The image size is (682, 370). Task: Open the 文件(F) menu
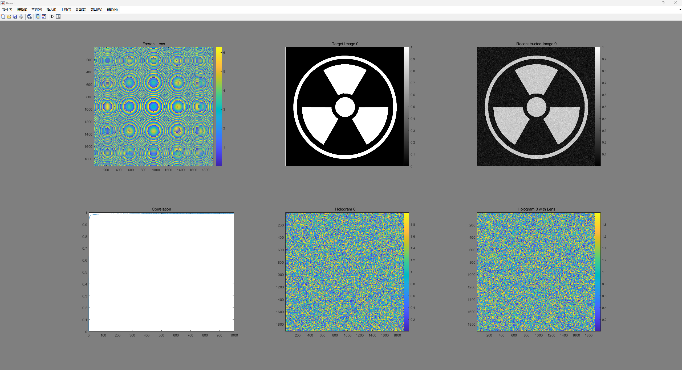click(7, 9)
